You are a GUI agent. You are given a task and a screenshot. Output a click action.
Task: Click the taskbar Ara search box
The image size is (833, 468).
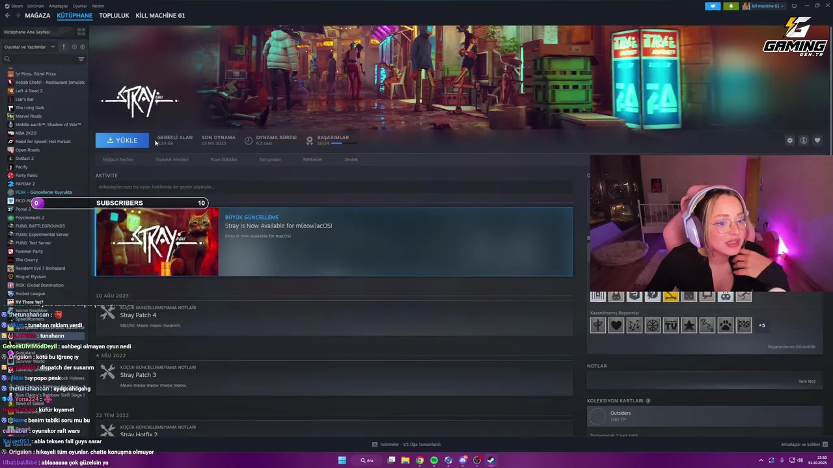tap(368, 460)
